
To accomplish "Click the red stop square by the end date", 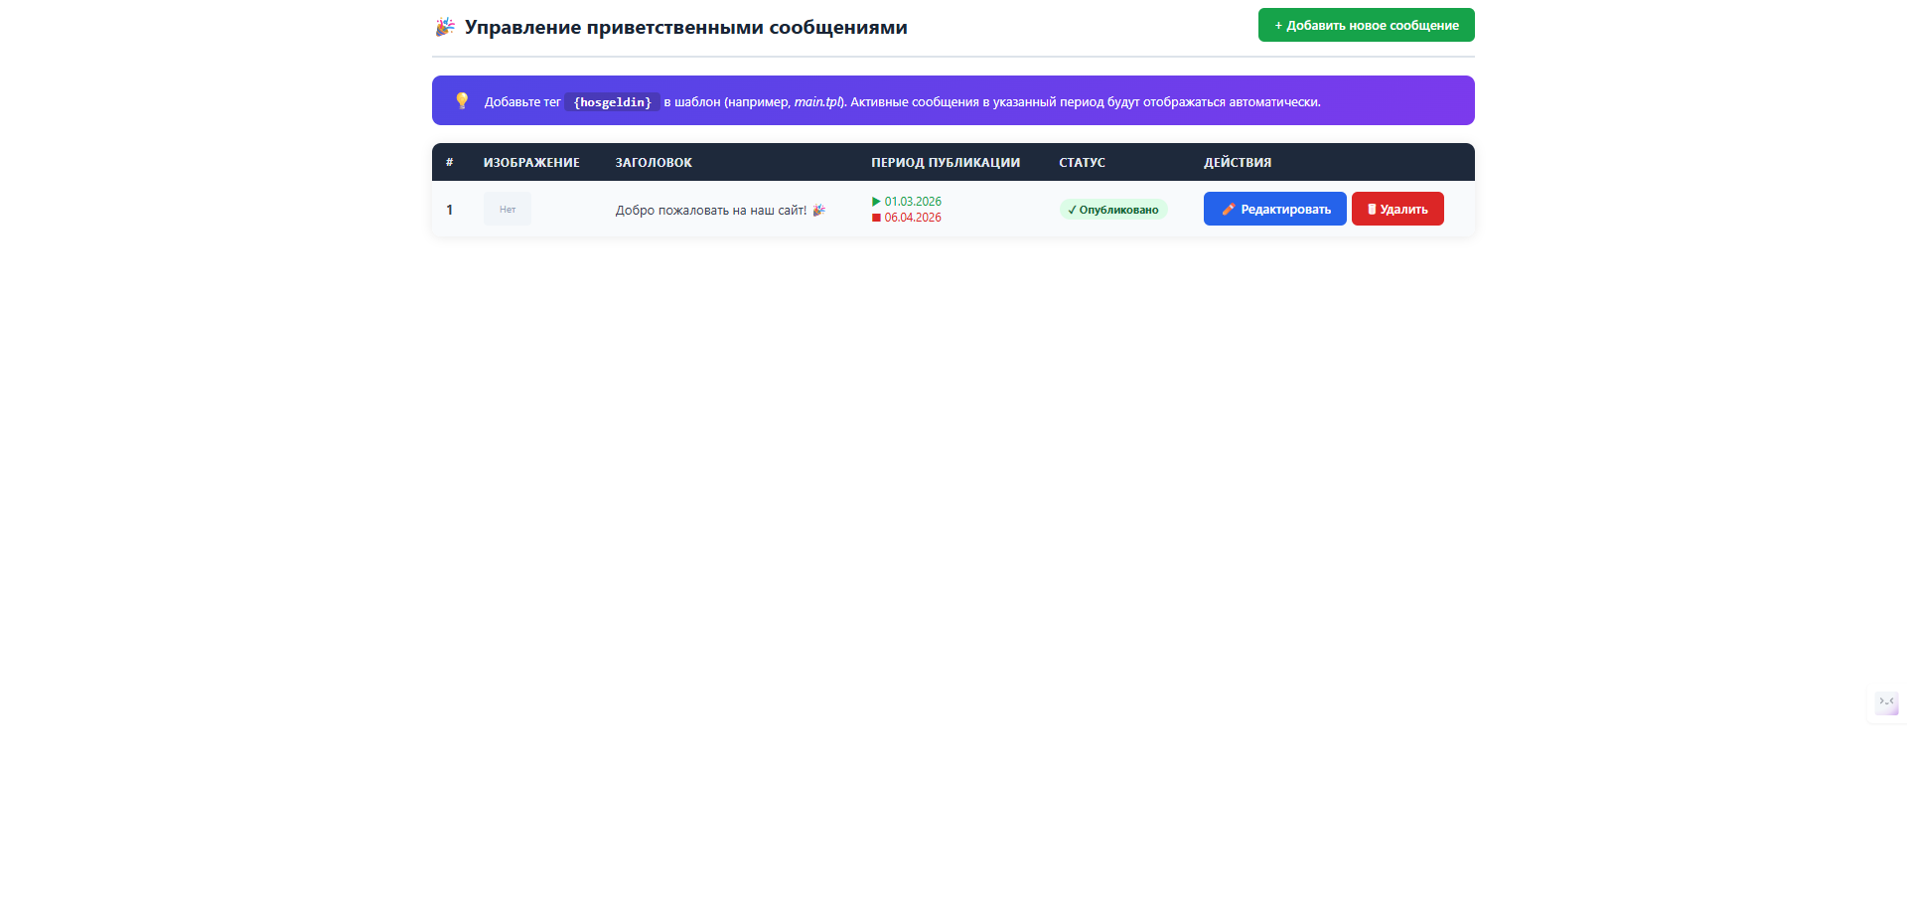I will (876, 218).
